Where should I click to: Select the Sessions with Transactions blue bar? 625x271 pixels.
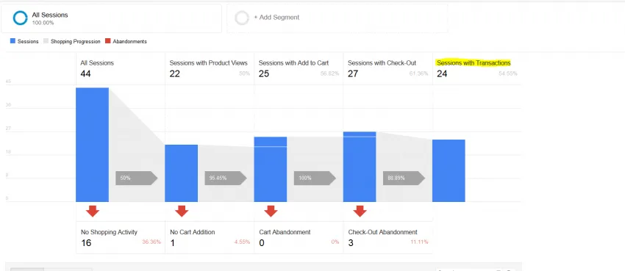449,170
